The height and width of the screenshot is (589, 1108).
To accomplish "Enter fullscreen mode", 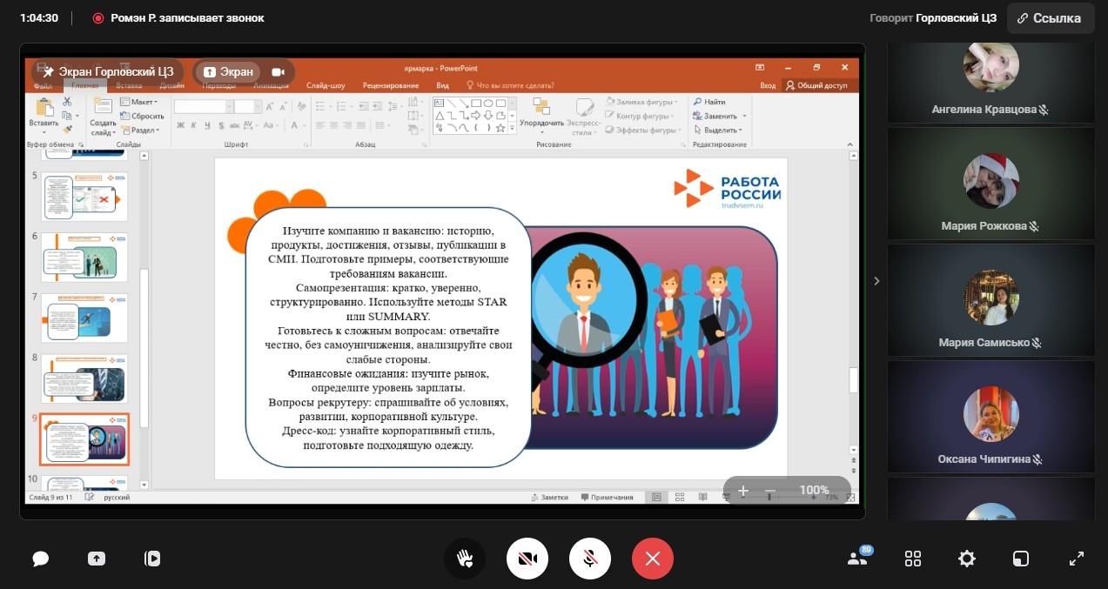I will coord(1077,559).
